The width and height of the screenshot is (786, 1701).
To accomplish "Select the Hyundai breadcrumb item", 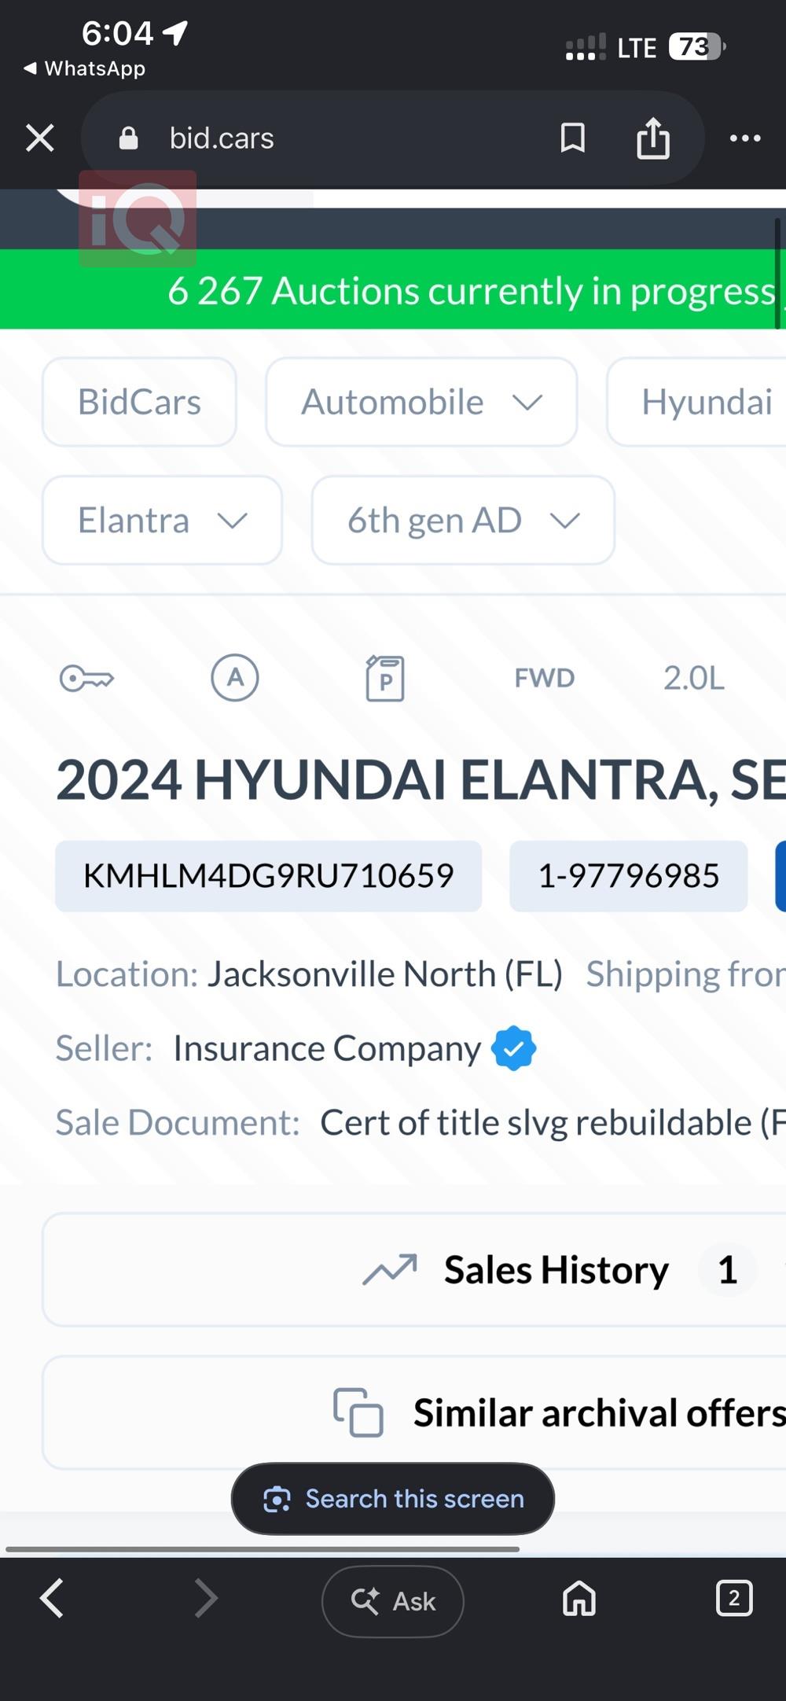I will point(696,402).
